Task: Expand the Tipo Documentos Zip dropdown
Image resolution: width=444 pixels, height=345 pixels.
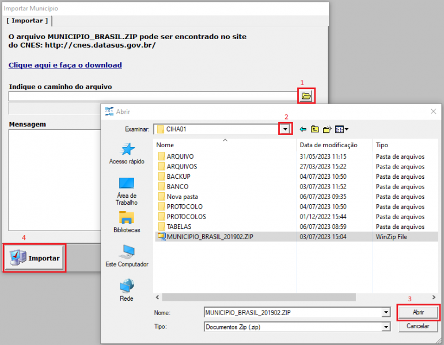Action: coord(386,327)
